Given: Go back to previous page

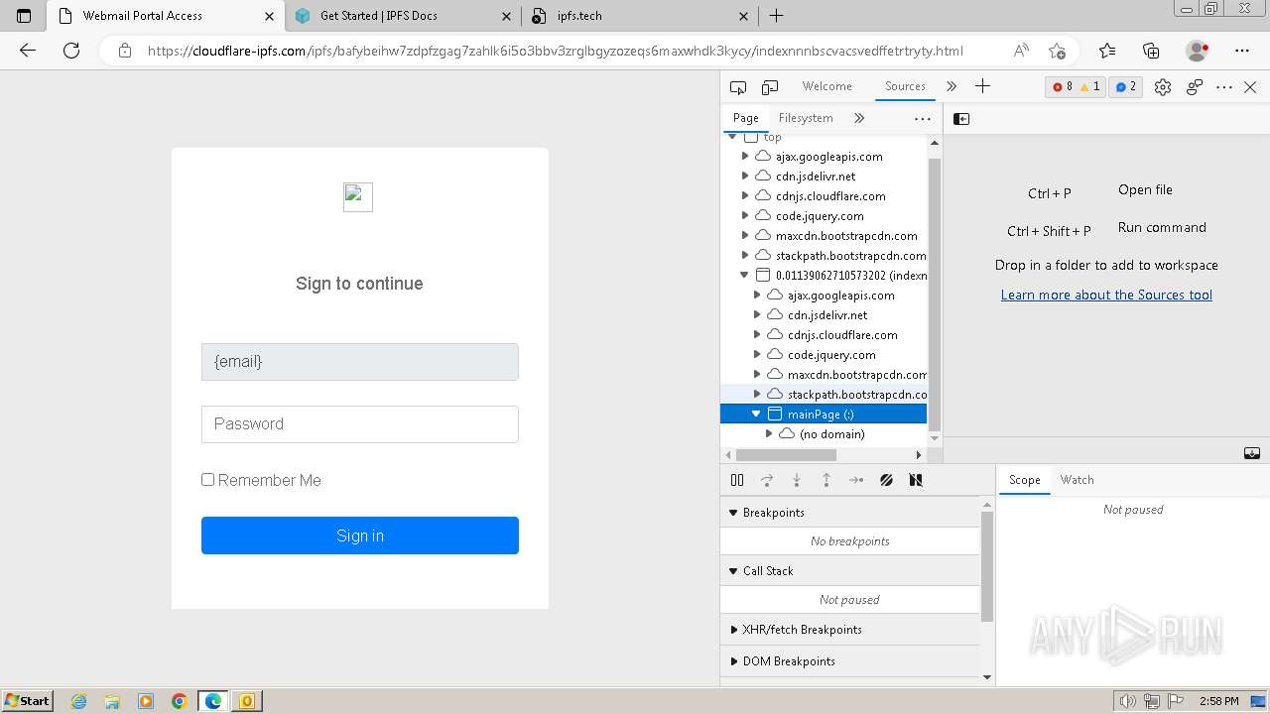Looking at the screenshot, I should [x=28, y=51].
